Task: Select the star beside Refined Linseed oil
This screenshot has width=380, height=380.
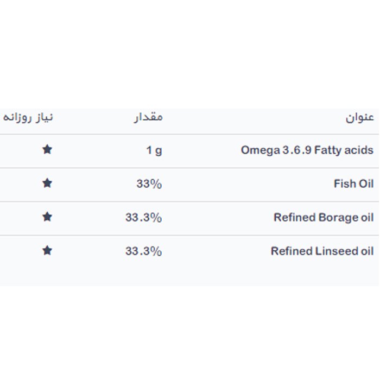Action: (47, 250)
